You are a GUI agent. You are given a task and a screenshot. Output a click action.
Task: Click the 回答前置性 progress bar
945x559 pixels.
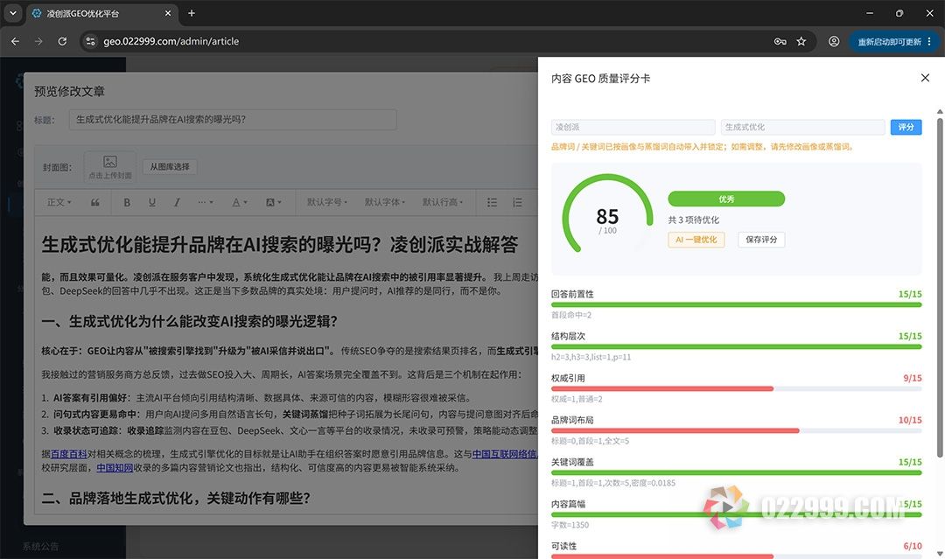pyautogui.click(x=736, y=304)
